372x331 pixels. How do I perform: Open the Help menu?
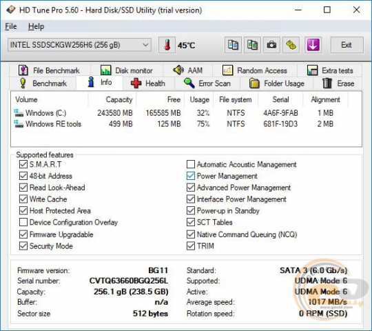(36, 26)
